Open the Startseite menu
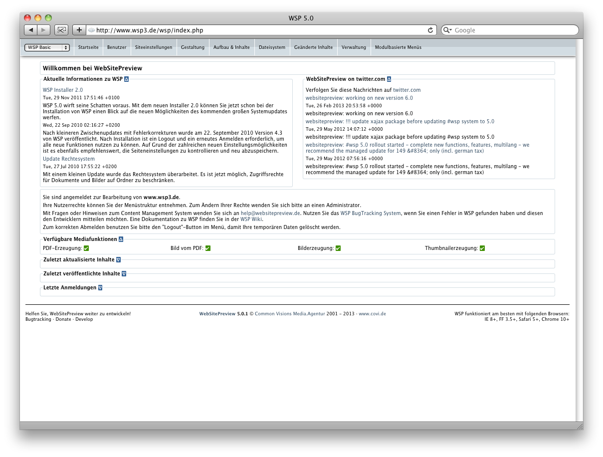The height and width of the screenshot is (457, 603). coord(88,47)
